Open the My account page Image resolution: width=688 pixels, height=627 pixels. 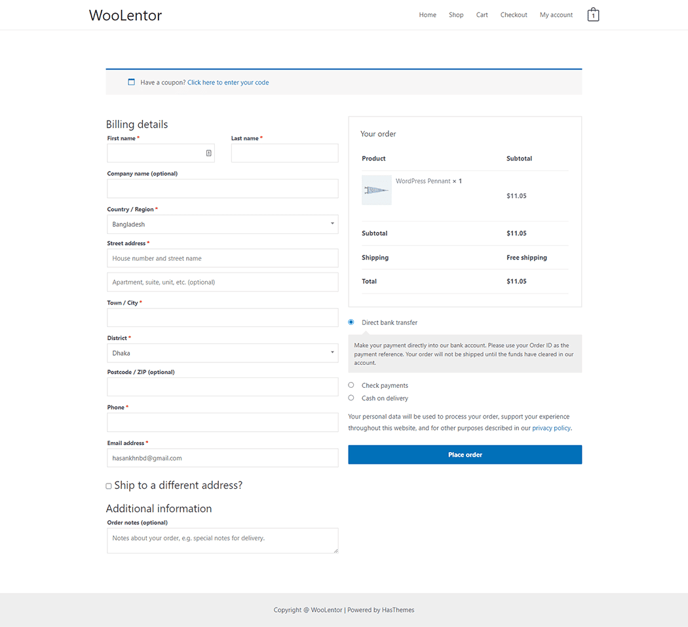tap(556, 14)
